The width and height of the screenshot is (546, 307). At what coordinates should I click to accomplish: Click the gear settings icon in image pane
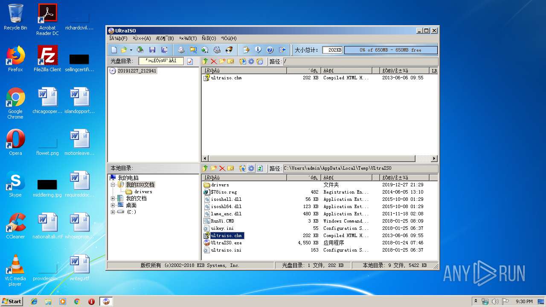[251, 61]
